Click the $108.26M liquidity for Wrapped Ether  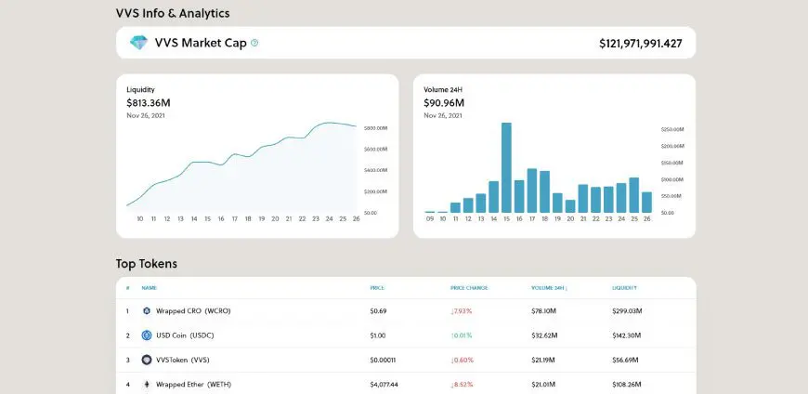(x=627, y=384)
